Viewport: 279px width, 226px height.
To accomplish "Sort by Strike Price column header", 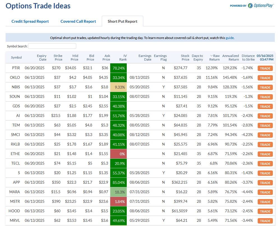I will [x=58, y=58].
